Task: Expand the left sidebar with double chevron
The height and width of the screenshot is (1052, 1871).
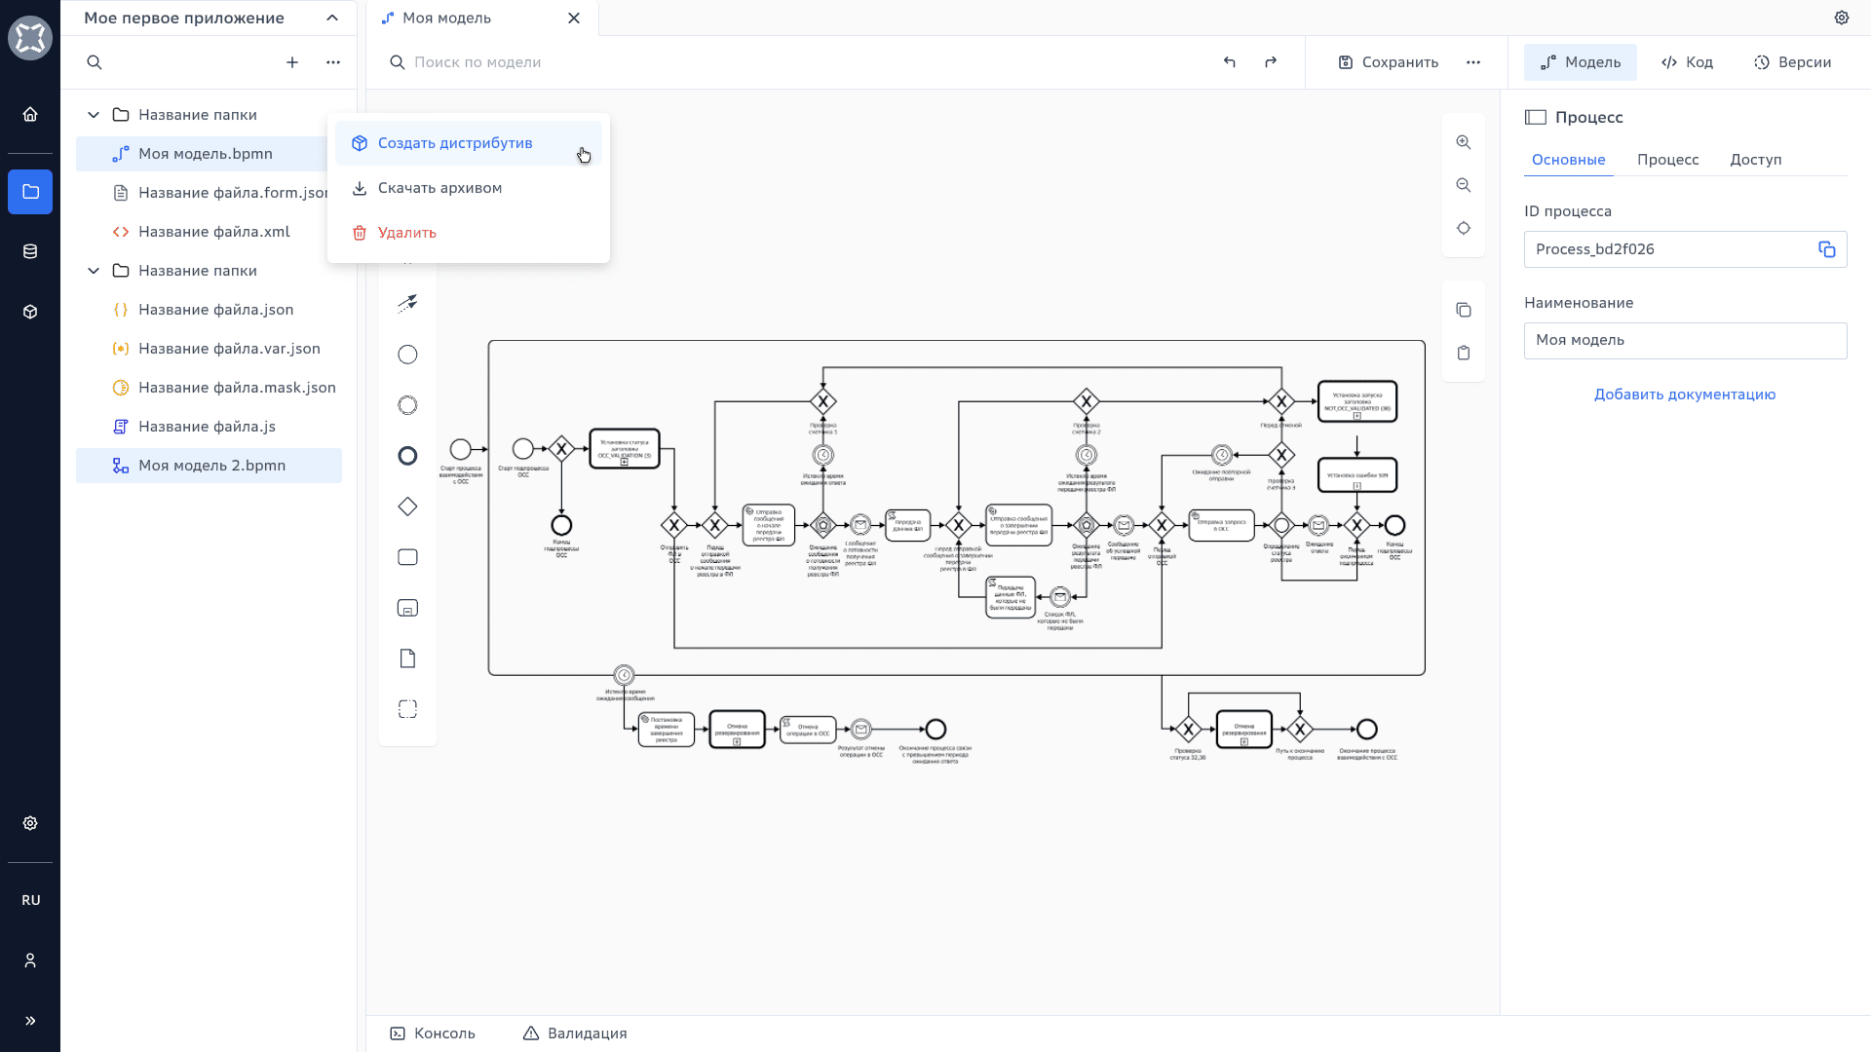Action: tap(30, 1021)
